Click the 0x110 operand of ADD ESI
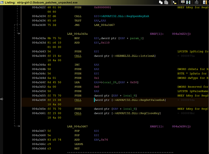 point(105,43)
